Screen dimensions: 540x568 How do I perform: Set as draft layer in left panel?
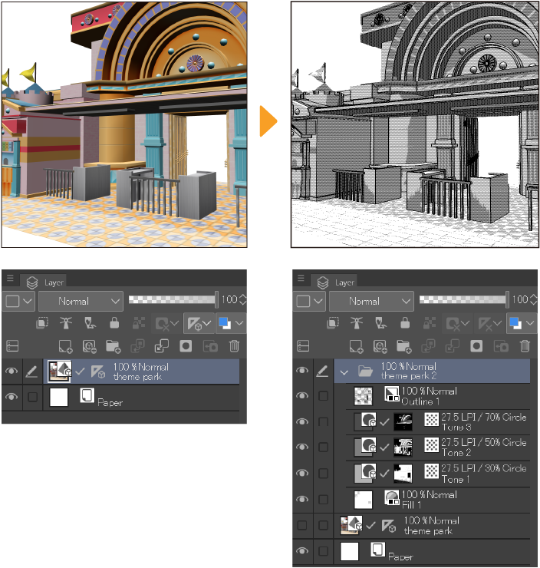click(90, 322)
